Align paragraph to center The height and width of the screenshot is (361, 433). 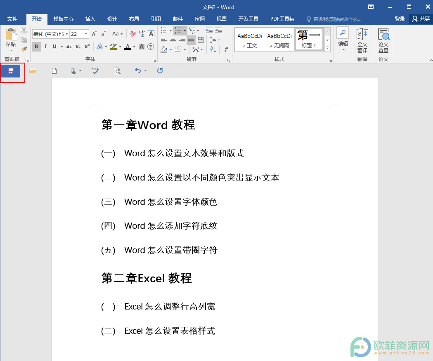(173, 40)
